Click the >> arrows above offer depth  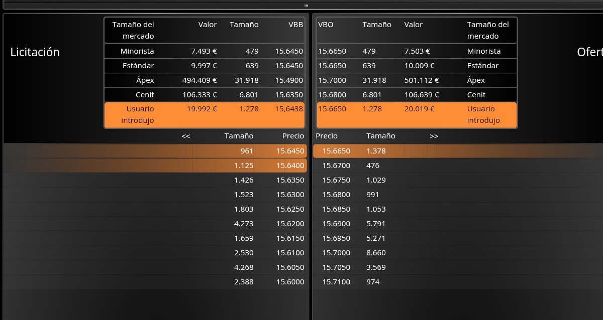(x=434, y=136)
